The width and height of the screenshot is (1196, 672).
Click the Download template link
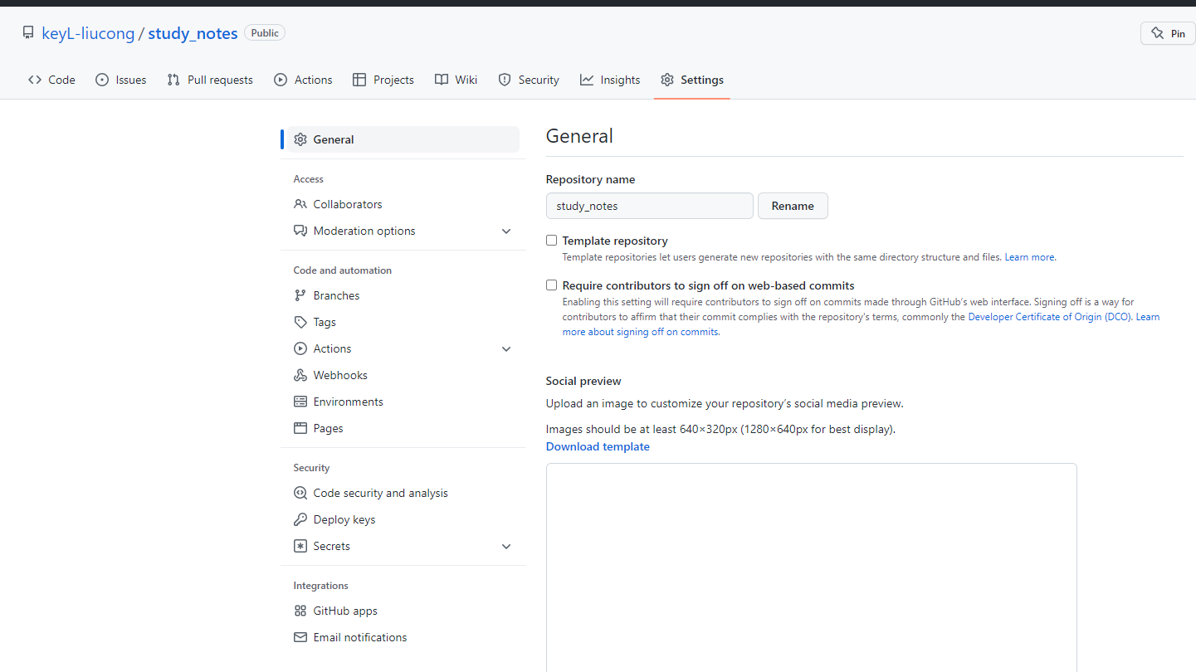tap(598, 446)
